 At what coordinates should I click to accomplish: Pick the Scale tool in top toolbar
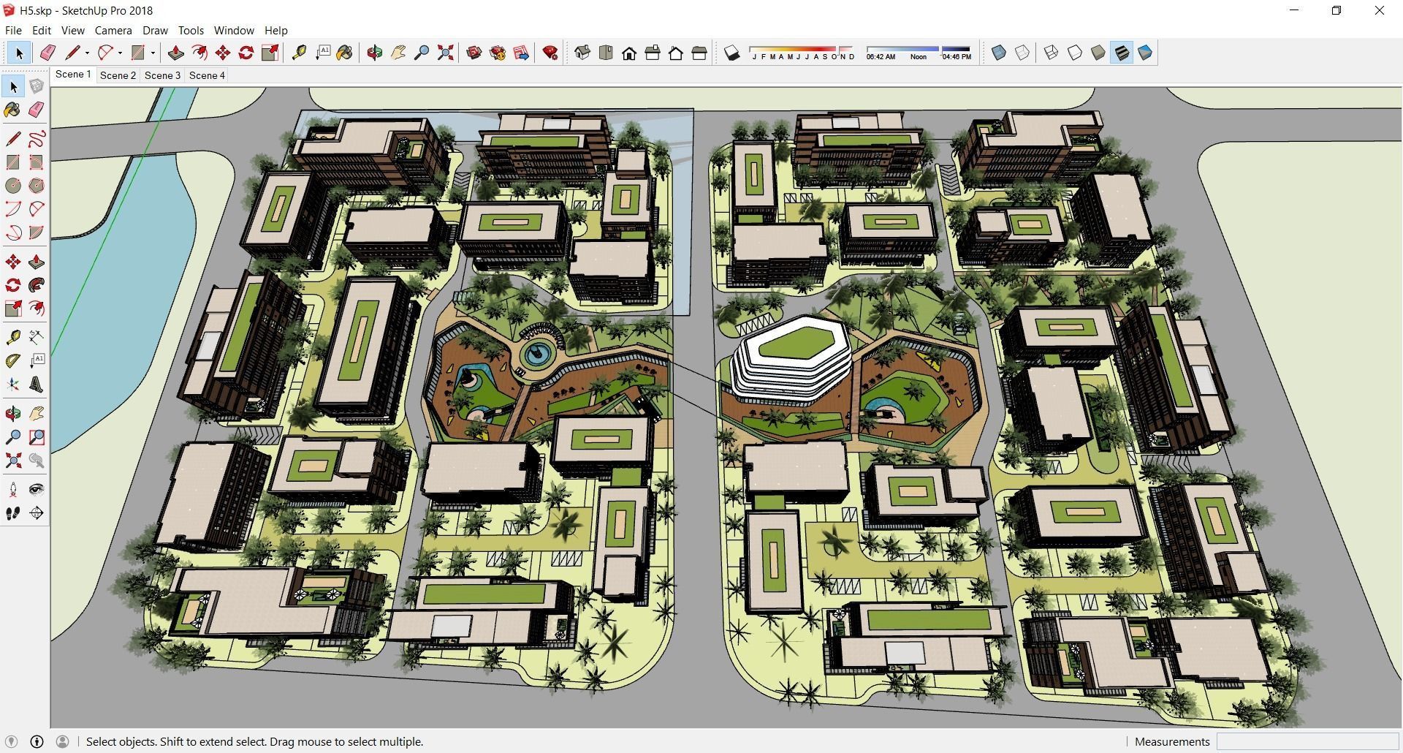coord(270,53)
